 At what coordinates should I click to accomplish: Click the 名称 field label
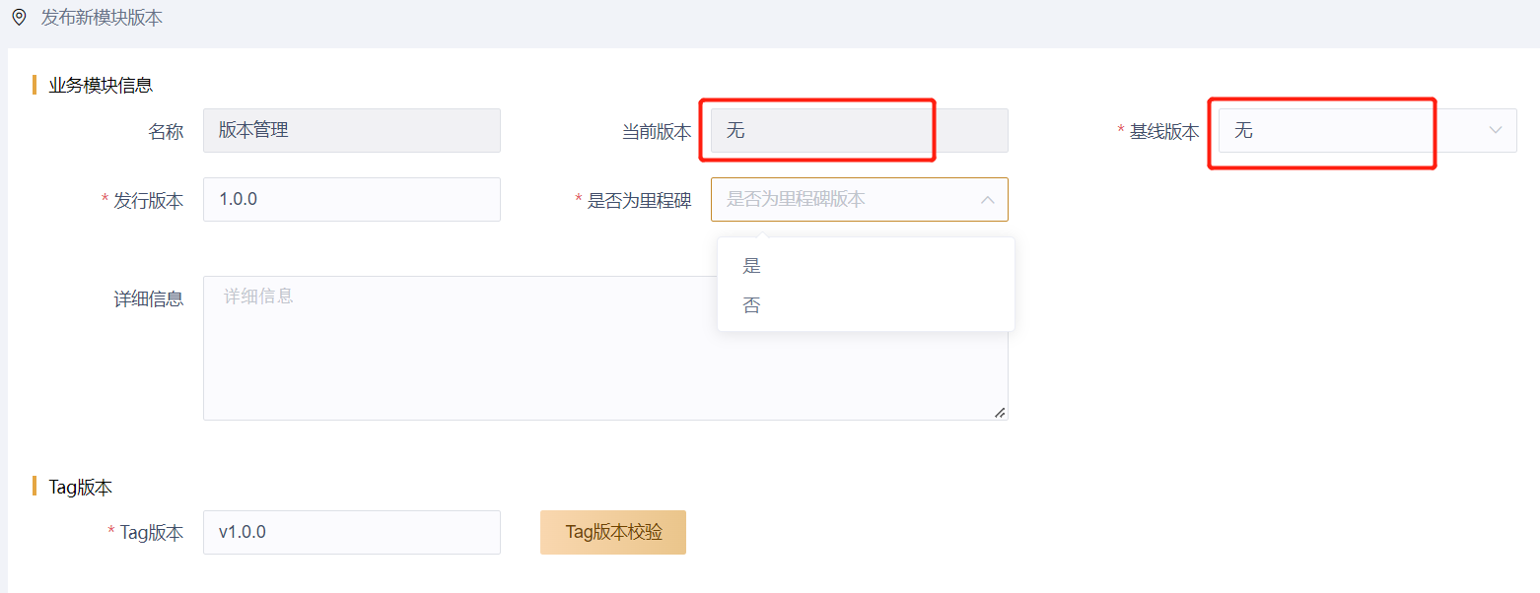pos(166,132)
